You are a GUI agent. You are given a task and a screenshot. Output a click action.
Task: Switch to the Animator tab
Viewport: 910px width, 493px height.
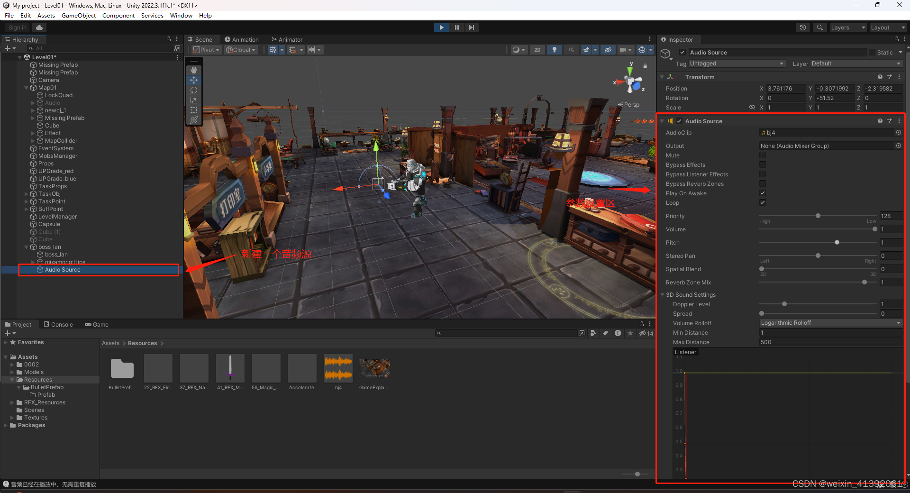click(x=287, y=39)
